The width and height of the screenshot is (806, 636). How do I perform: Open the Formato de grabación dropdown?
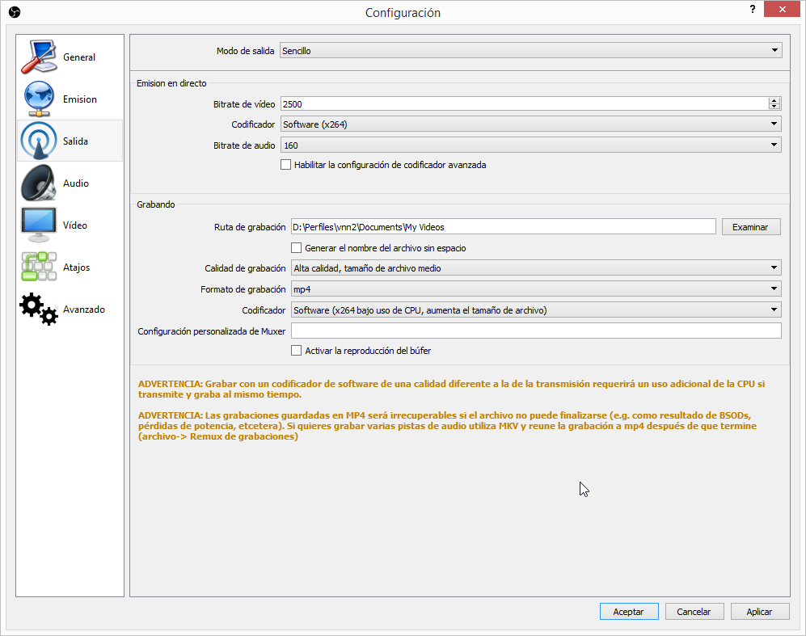point(535,289)
